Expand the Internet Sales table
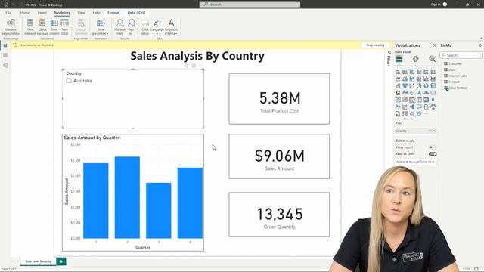 (x=442, y=76)
